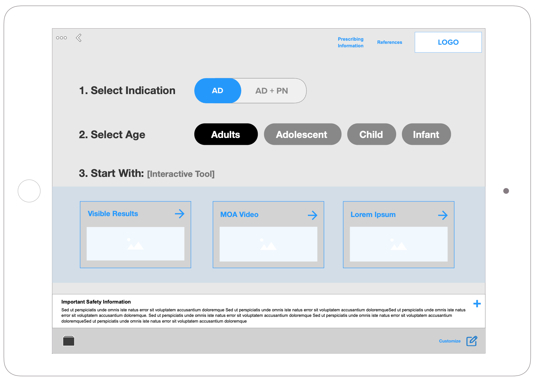Click the arrow on MOA Video card

(x=312, y=215)
